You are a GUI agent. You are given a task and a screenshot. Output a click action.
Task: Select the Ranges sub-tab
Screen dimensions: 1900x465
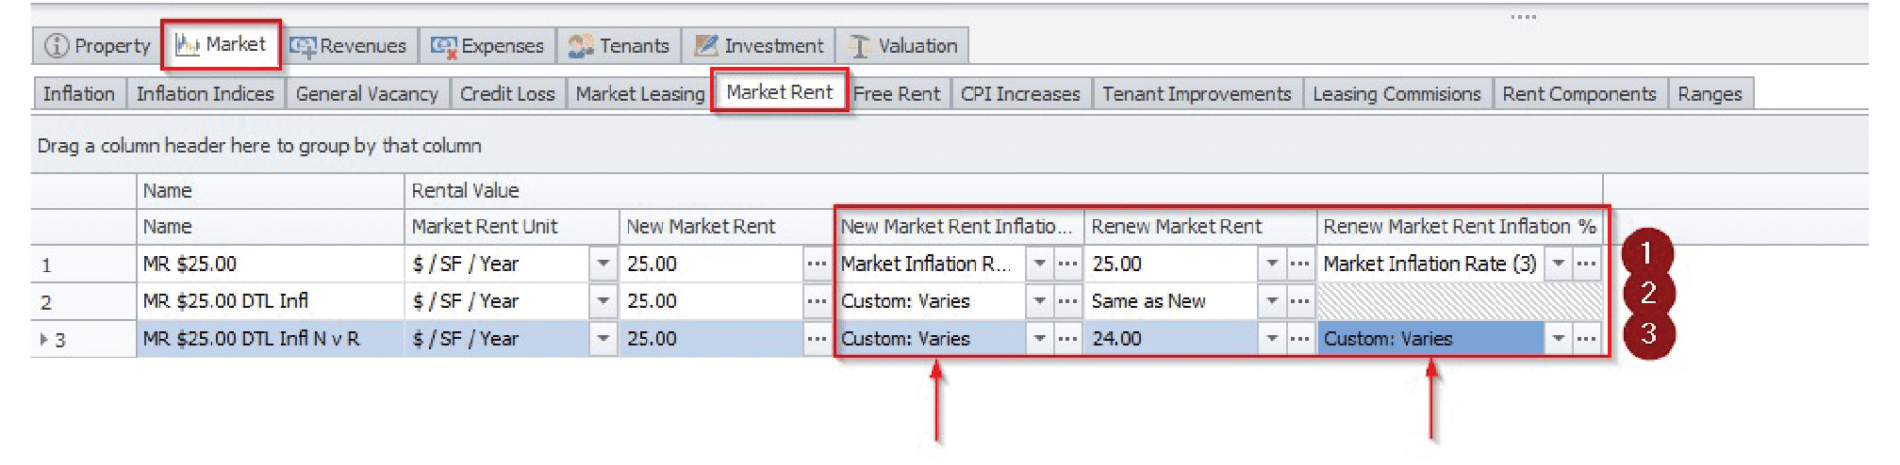click(x=1710, y=93)
